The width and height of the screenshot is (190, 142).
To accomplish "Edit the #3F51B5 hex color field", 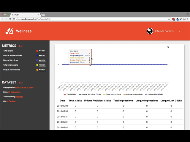I will click(42, 60).
